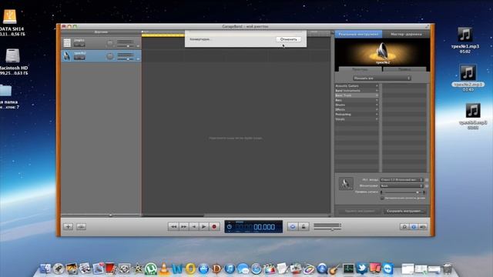Open Finder from the Dock
493x277 pixels.
(x=45, y=269)
